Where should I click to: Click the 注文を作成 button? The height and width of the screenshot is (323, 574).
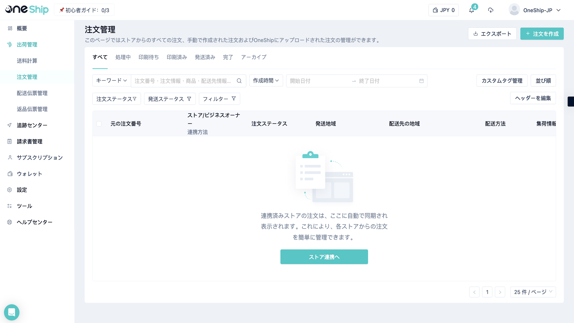pos(542,34)
